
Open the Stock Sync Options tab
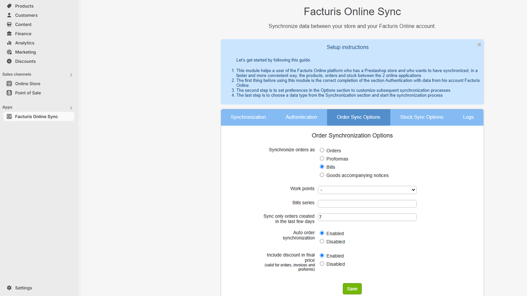point(422,117)
